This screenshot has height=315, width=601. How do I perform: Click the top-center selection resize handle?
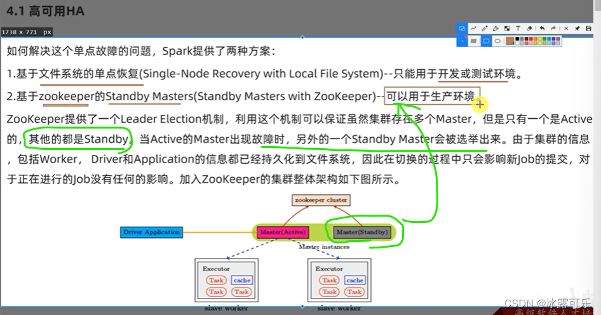click(302, 37)
